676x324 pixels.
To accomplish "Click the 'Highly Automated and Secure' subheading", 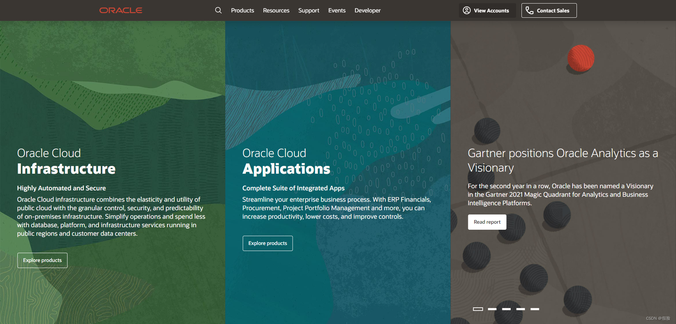I will click(61, 188).
